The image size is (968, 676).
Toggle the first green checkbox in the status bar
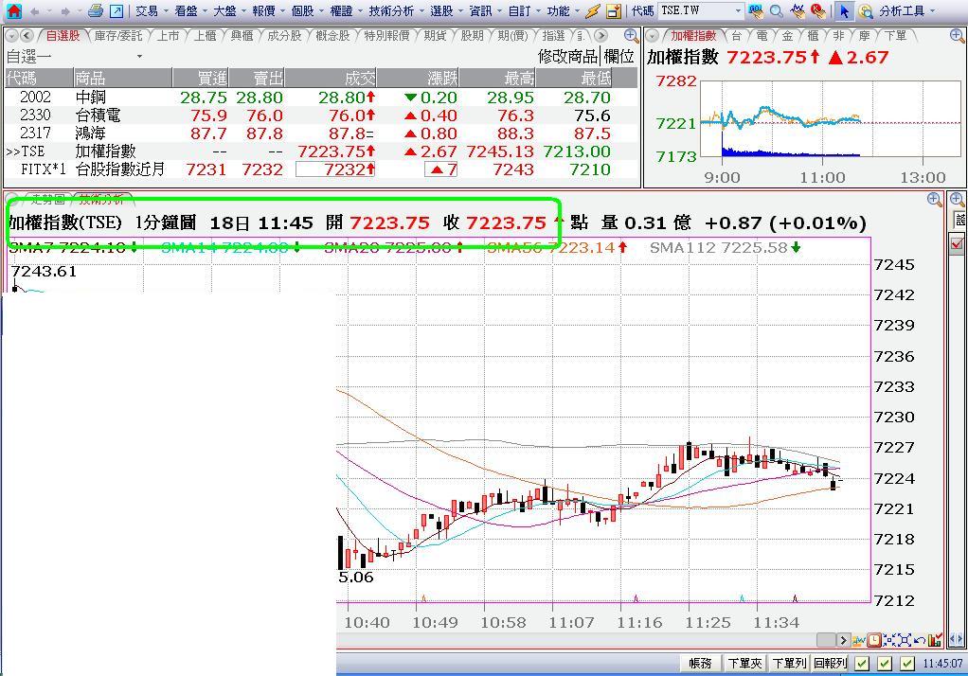(862, 664)
